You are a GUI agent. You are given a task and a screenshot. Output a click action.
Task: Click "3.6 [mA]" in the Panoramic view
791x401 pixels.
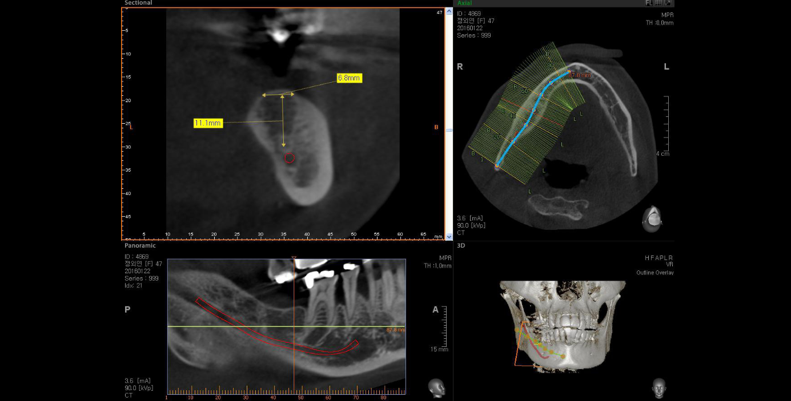coord(138,380)
